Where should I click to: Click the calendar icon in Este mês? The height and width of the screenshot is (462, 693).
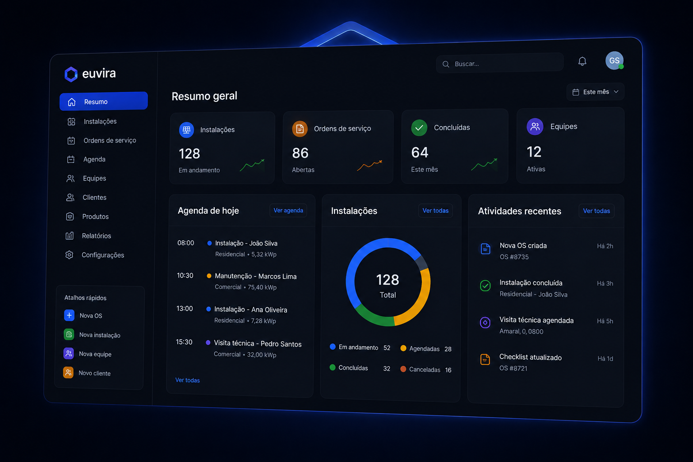tap(576, 92)
